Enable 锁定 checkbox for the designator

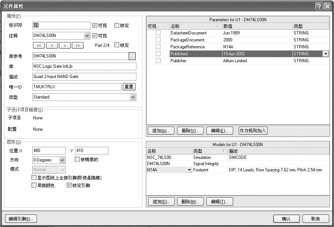(x=117, y=26)
